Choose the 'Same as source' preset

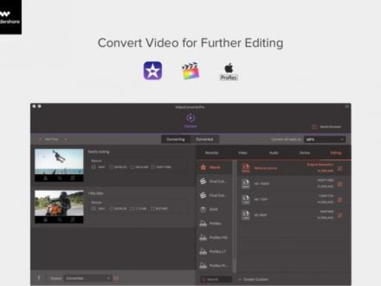(x=294, y=168)
